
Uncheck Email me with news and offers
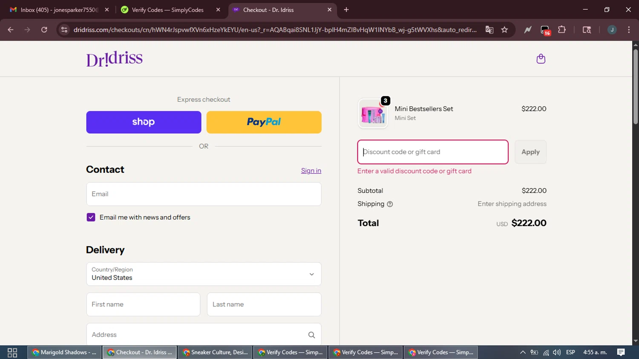pyautogui.click(x=91, y=217)
